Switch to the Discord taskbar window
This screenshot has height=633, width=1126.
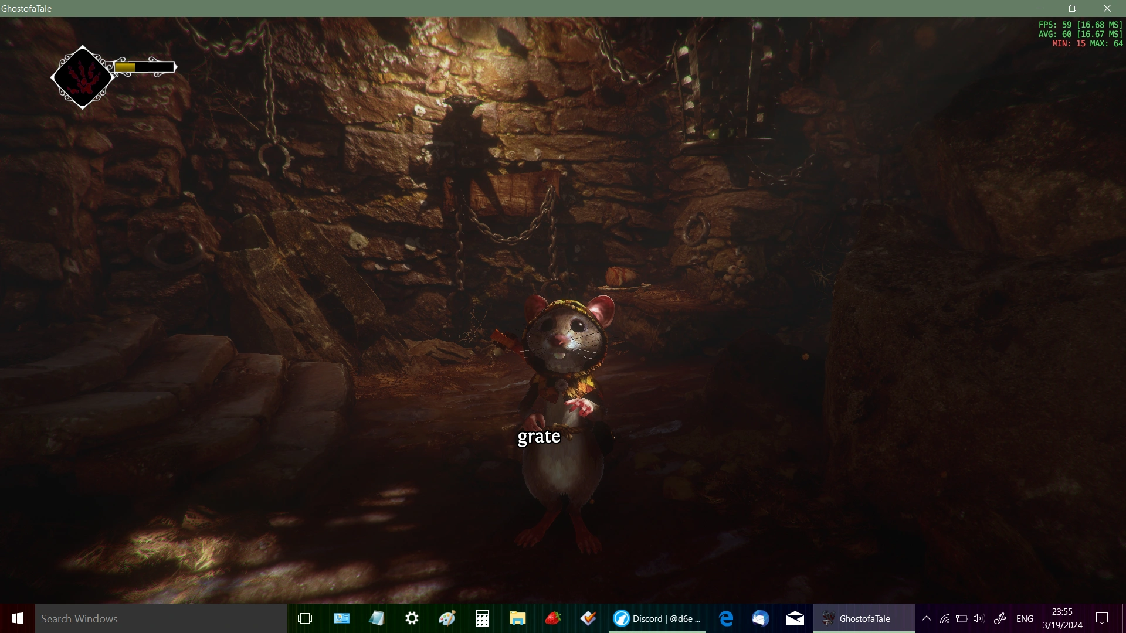click(657, 618)
